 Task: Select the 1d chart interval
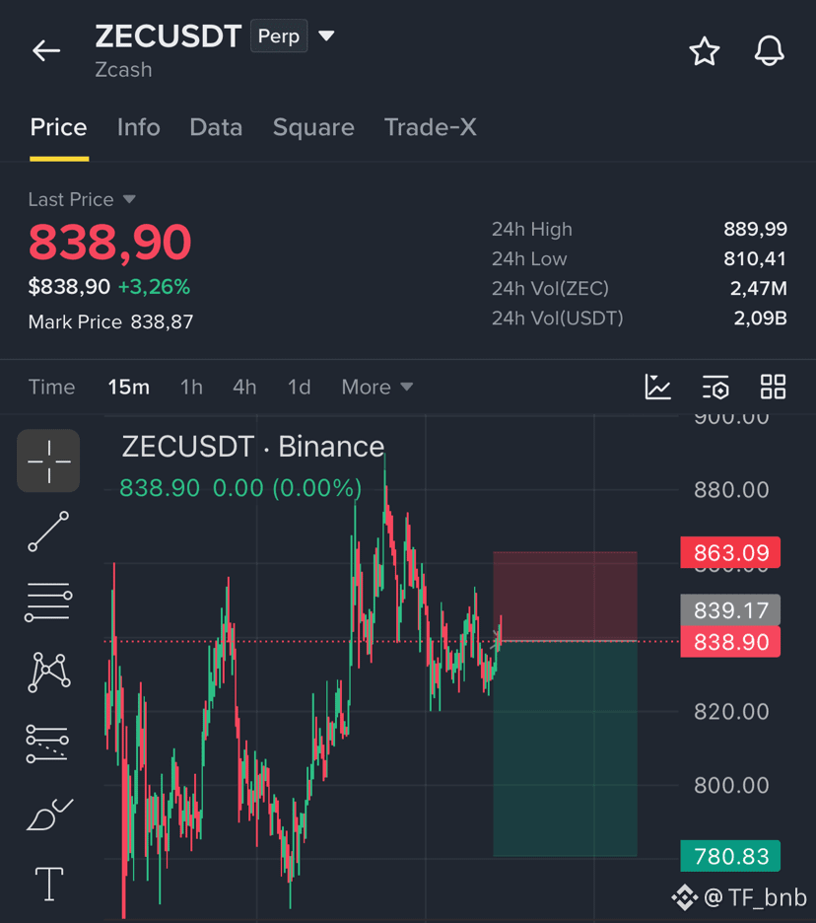(299, 388)
